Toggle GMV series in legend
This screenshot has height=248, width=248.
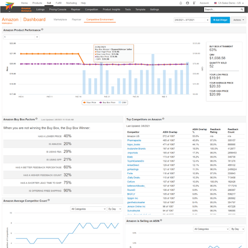click(x=123, y=102)
